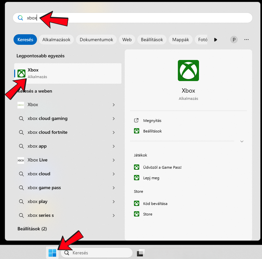Show more filter tabs with play arrow
This screenshot has width=262, height=259.
point(215,40)
